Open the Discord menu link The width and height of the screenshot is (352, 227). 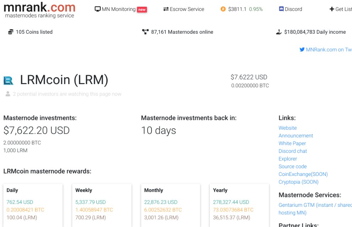(x=293, y=9)
